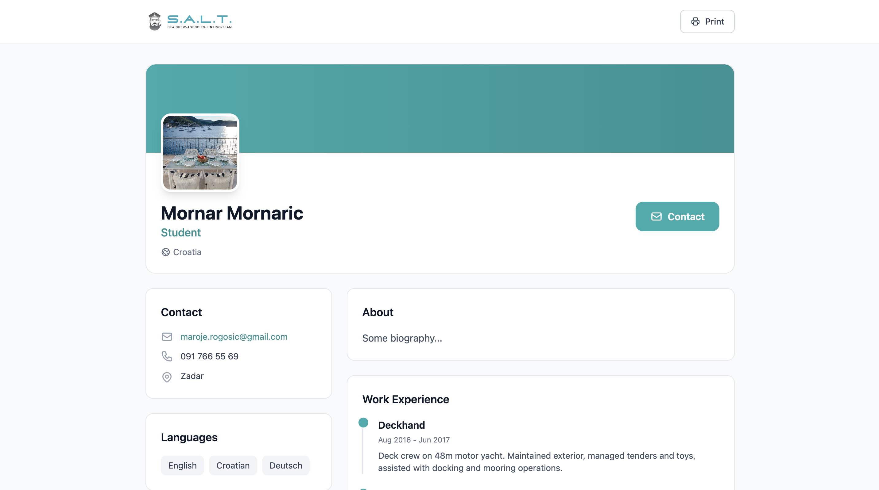Click the location pin icon beside Zadar
Image resolution: width=879 pixels, height=490 pixels.
click(x=167, y=377)
